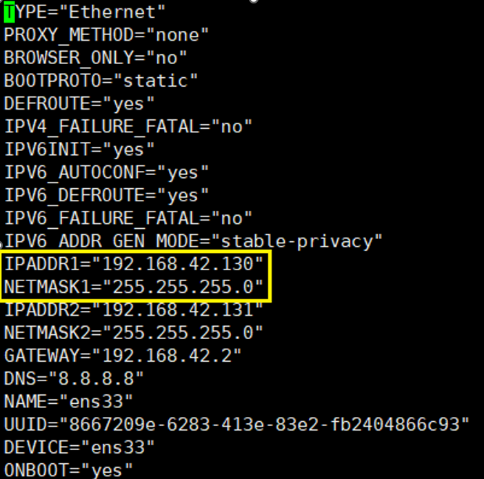This screenshot has width=484, height=479.
Task: Click the IPV6_ADDR_GEN_MODE stable-privacy line
Action: click(193, 241)
